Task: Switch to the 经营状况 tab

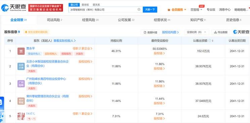Action: [162, 20]
